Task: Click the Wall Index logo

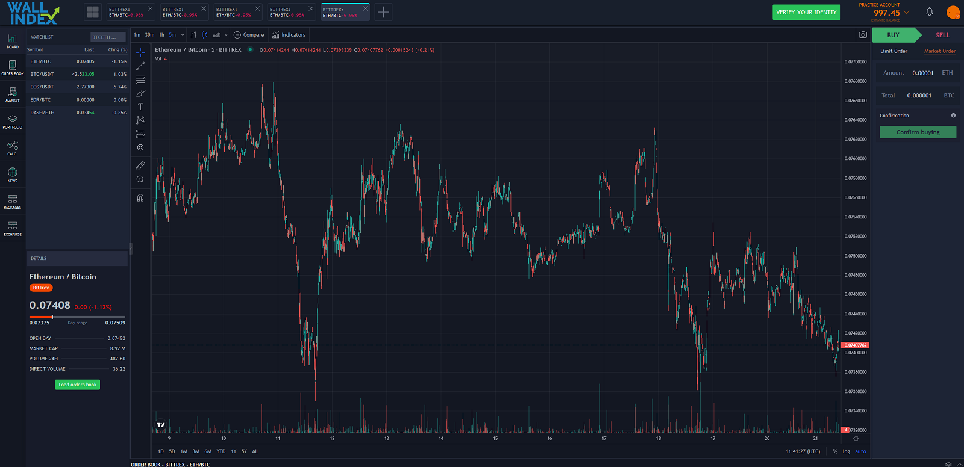Action: pyautogui.click(x=34, y=13)
